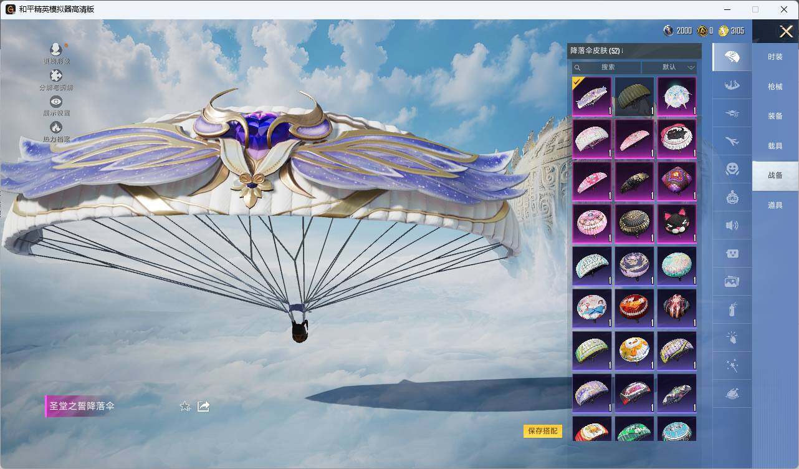The image size is (799, 469).
Task: Close the wardrobe with the X icon
Action: (x=786, y=31)
